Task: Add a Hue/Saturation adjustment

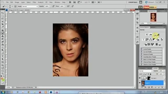Action: pos(147,39)
